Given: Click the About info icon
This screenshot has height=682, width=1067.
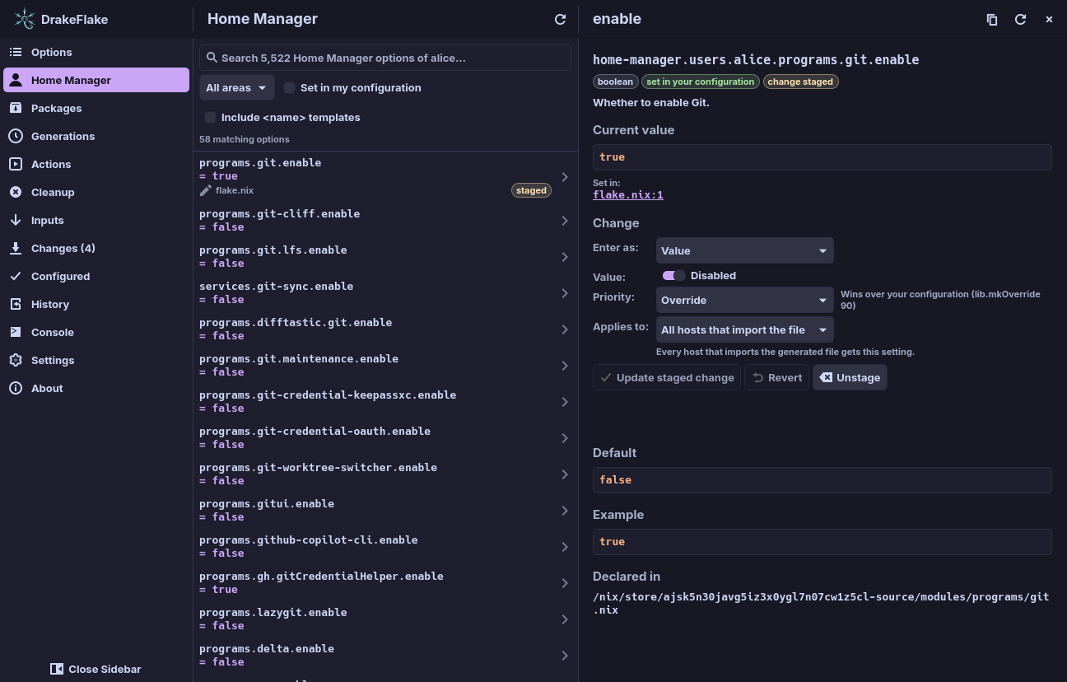Looking at the screenshot, I should tap(16, 388).
